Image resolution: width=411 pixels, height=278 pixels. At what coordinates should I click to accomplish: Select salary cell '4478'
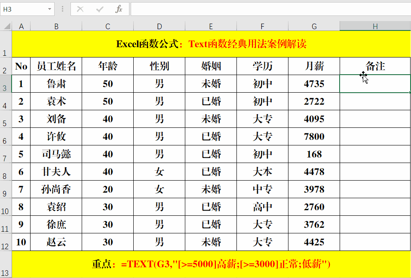pyautogui.click(x=314, y=172)
